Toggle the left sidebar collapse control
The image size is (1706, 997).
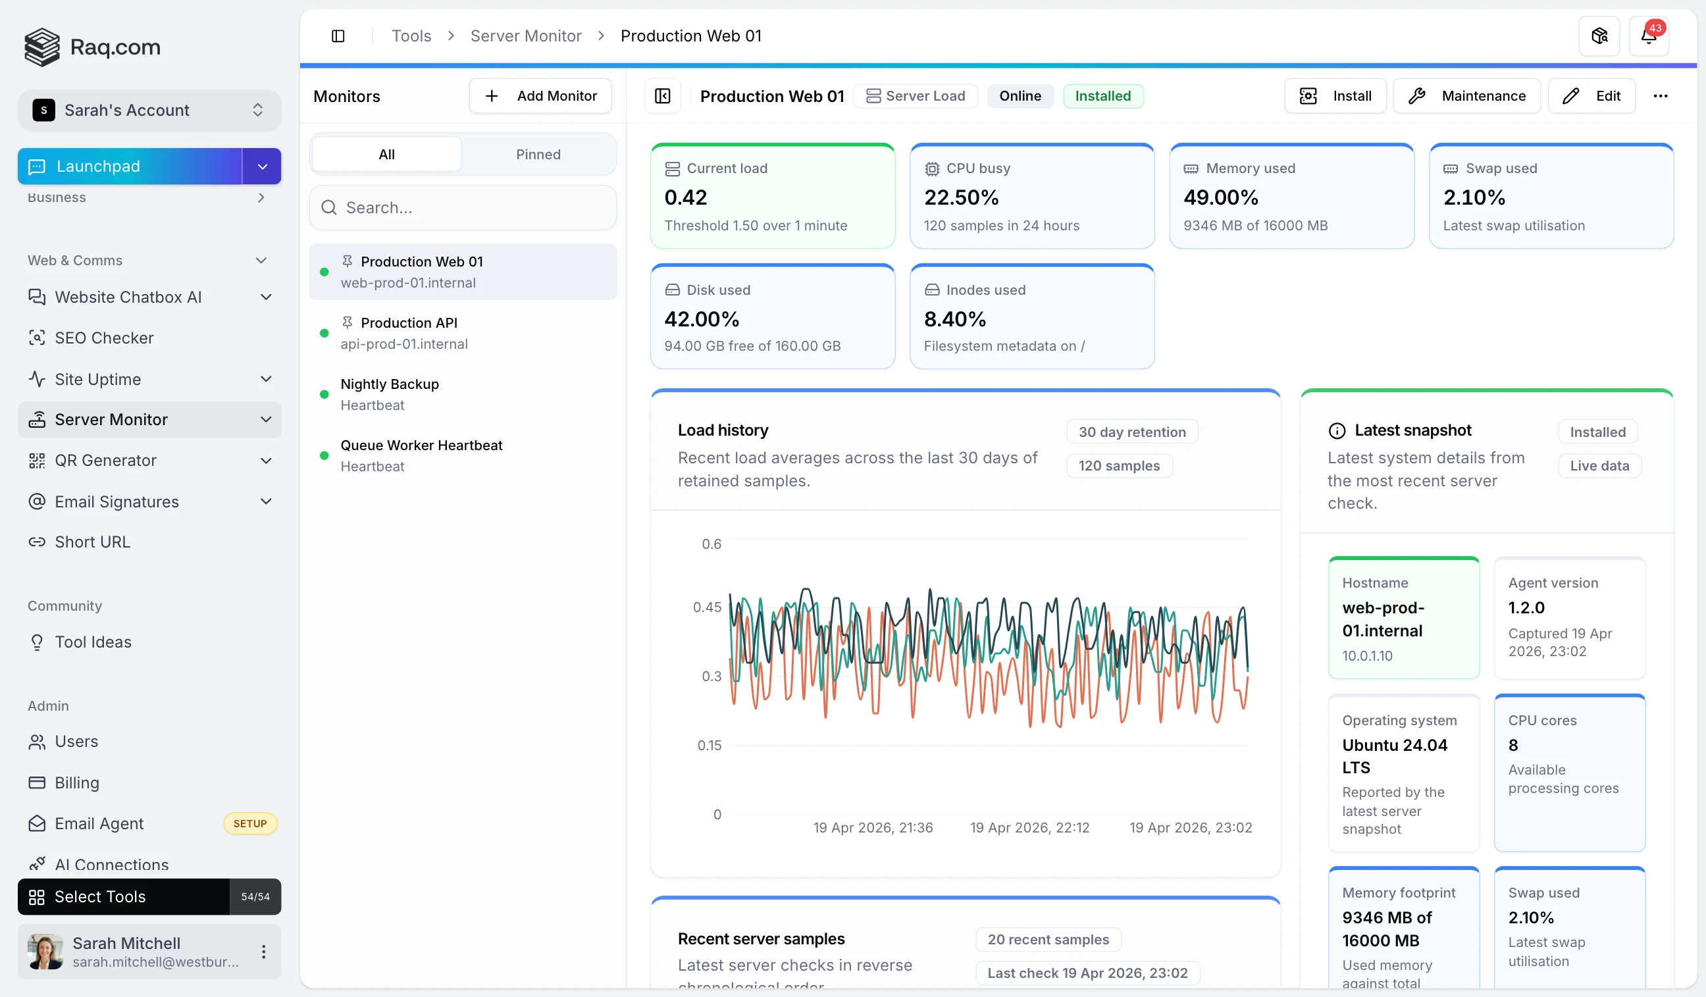pyautogui.click(x=338, y=35)
